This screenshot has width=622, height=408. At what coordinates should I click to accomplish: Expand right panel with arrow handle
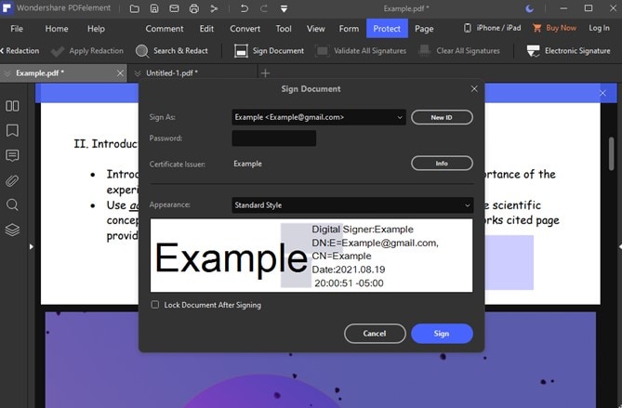[619, 246]
